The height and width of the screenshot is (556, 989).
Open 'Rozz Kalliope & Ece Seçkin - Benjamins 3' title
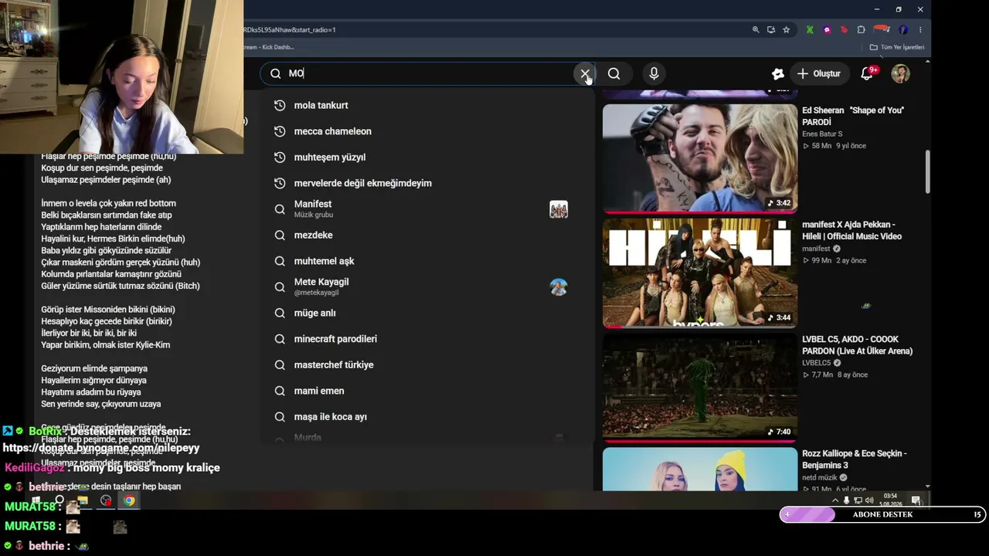(855, 459)
